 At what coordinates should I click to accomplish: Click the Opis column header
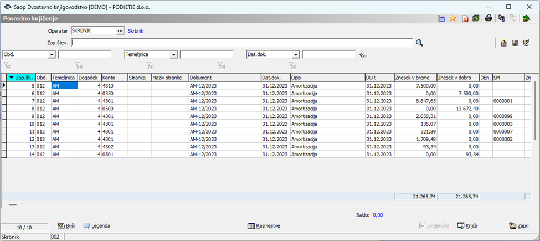click(x=327, y=78)
